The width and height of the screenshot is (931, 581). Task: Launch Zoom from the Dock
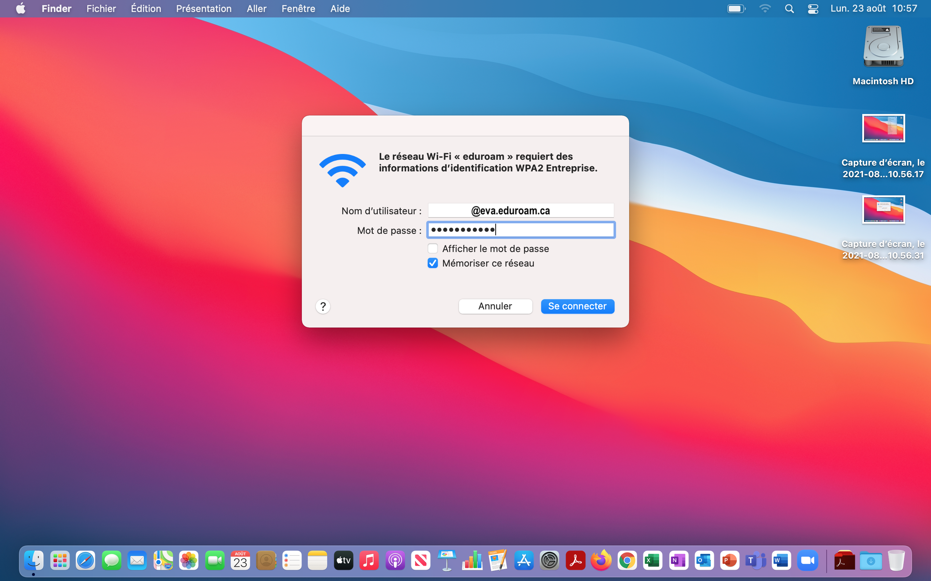pyautogui.click(x=807, y=561)
